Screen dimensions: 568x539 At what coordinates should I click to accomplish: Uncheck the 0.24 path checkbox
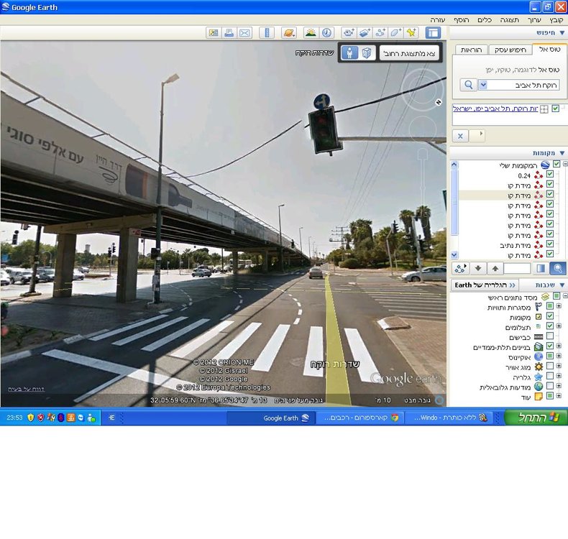click(x=550, y=174)
